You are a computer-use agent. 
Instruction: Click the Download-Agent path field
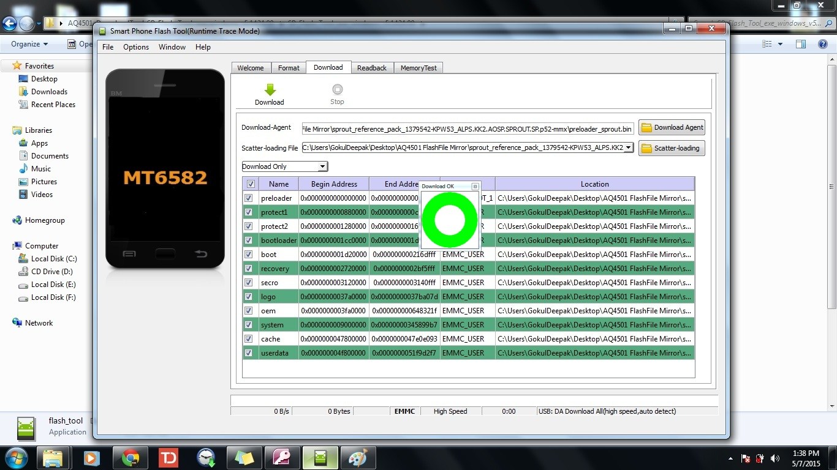point(468,129)
